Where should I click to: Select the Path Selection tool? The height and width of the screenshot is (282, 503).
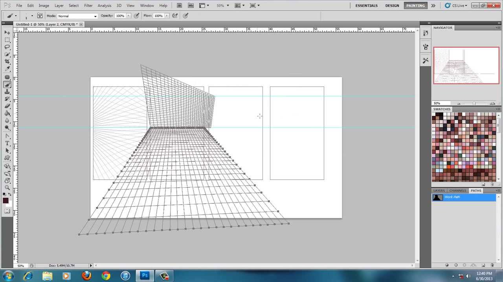point(7,151)
